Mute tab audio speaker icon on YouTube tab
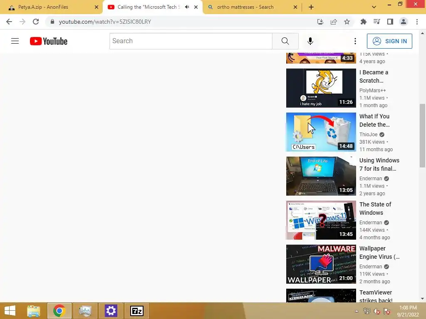The image size is (426, 319). 187,7
